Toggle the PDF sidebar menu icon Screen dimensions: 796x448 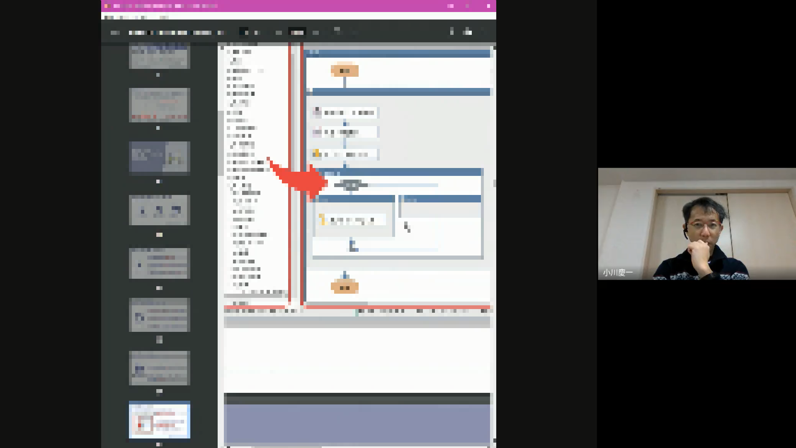115,33
